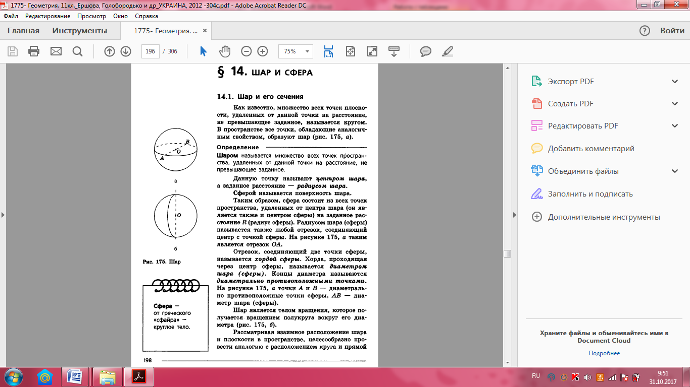The width and height of the screenshot is (690, 387).
Task: Click the Print file icon
Action: [x=34, y=51]
